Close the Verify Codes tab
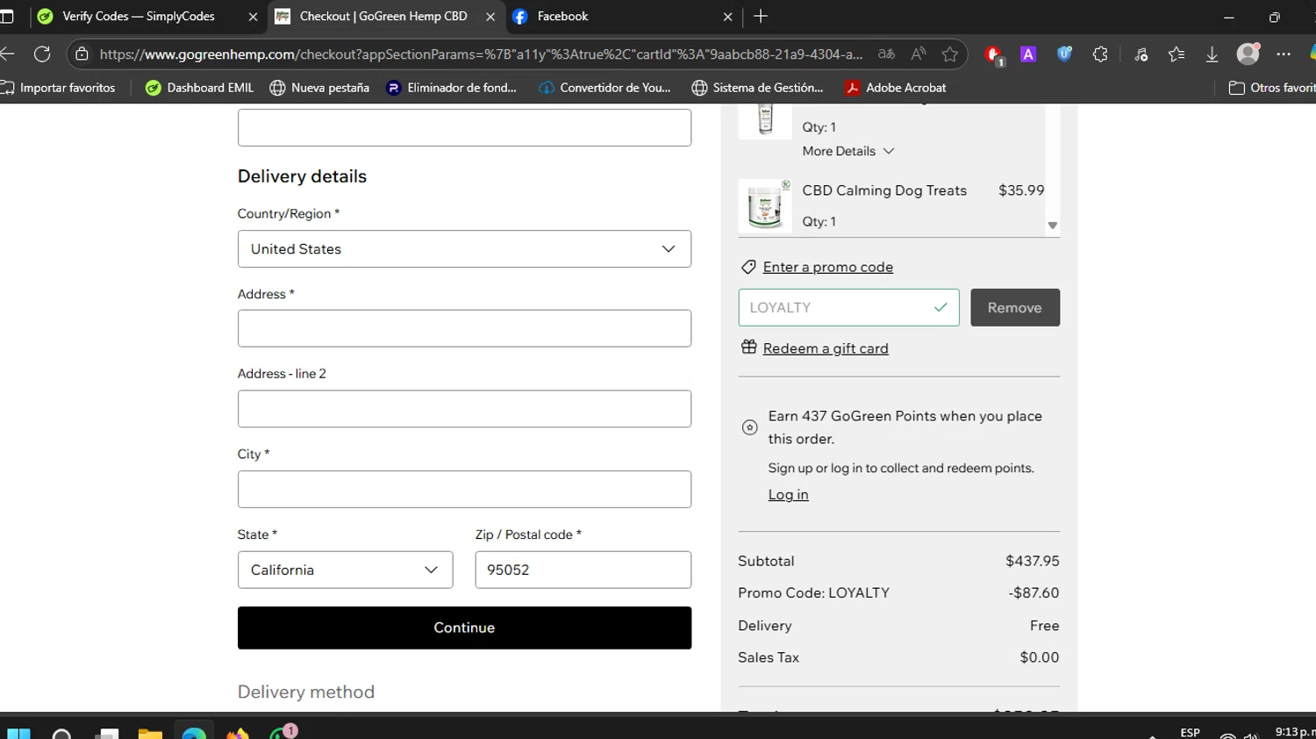The width and height of the screenshot is (1316, 739). point(253,17)
